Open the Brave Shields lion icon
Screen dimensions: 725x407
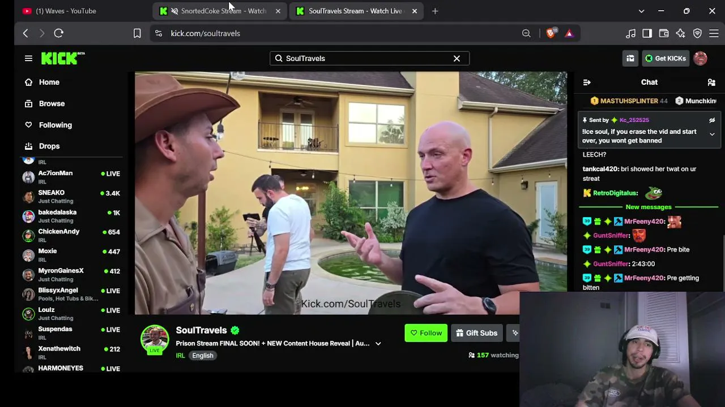[551, 33]
